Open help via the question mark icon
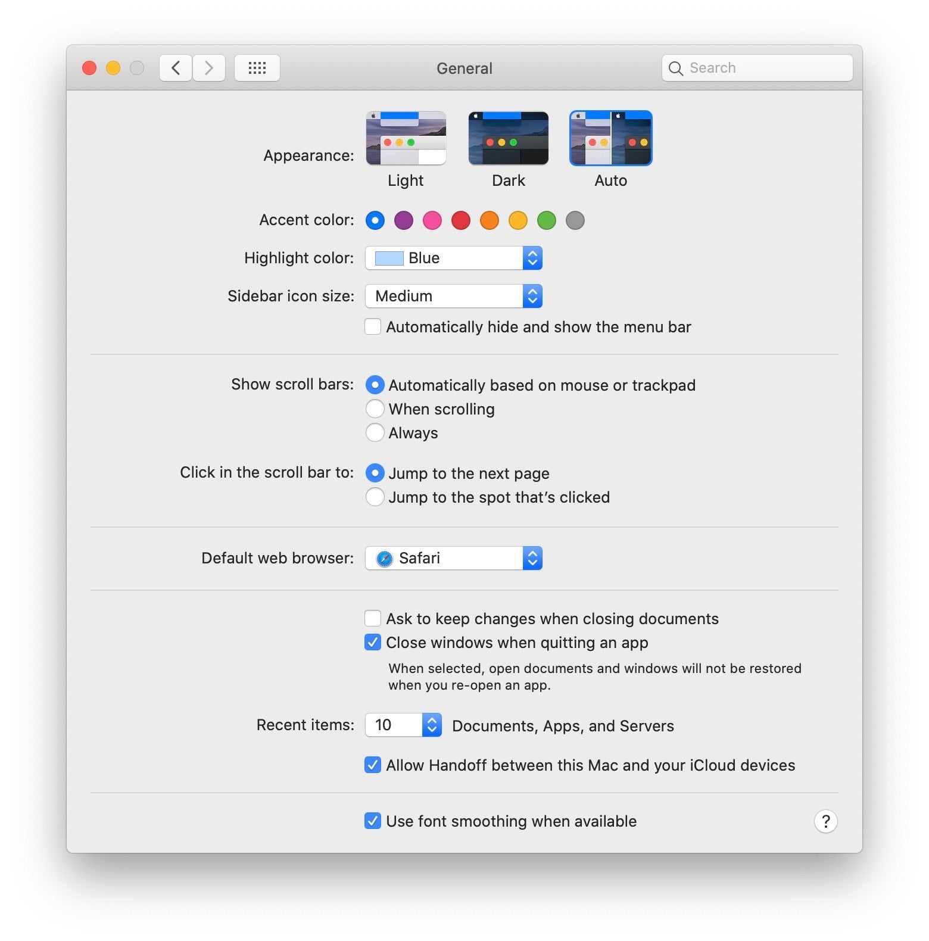 (825, 821)
